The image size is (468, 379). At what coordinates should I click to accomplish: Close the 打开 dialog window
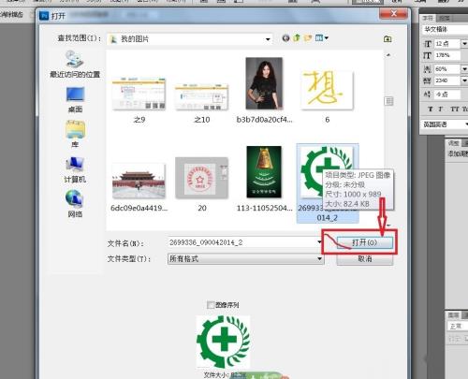[394, 13]
